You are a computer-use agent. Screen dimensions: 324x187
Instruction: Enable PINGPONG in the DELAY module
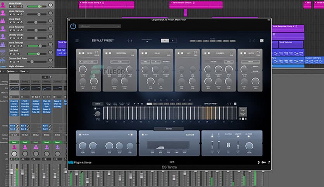(166, 62)
